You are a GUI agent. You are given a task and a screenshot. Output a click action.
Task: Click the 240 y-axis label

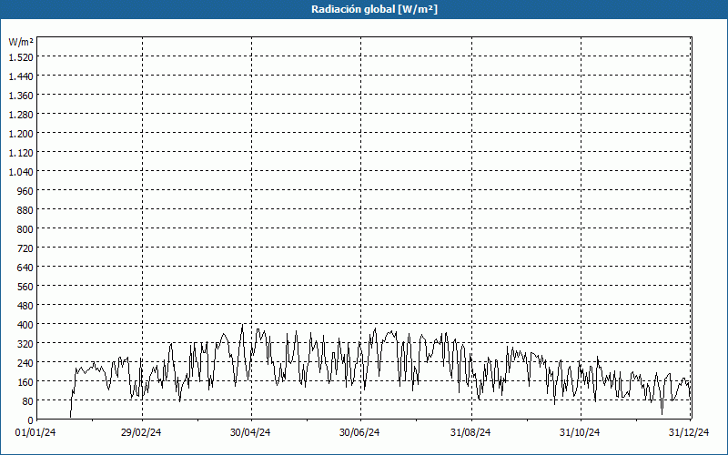point(26,363)
